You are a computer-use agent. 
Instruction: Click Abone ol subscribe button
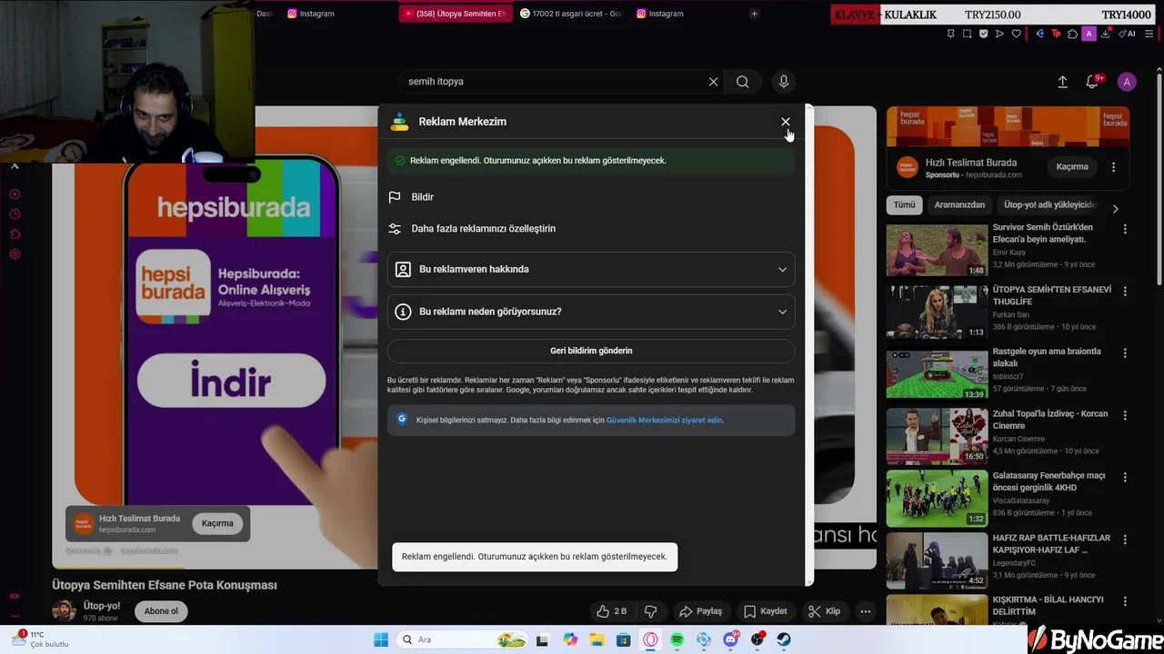coord(161,611)
